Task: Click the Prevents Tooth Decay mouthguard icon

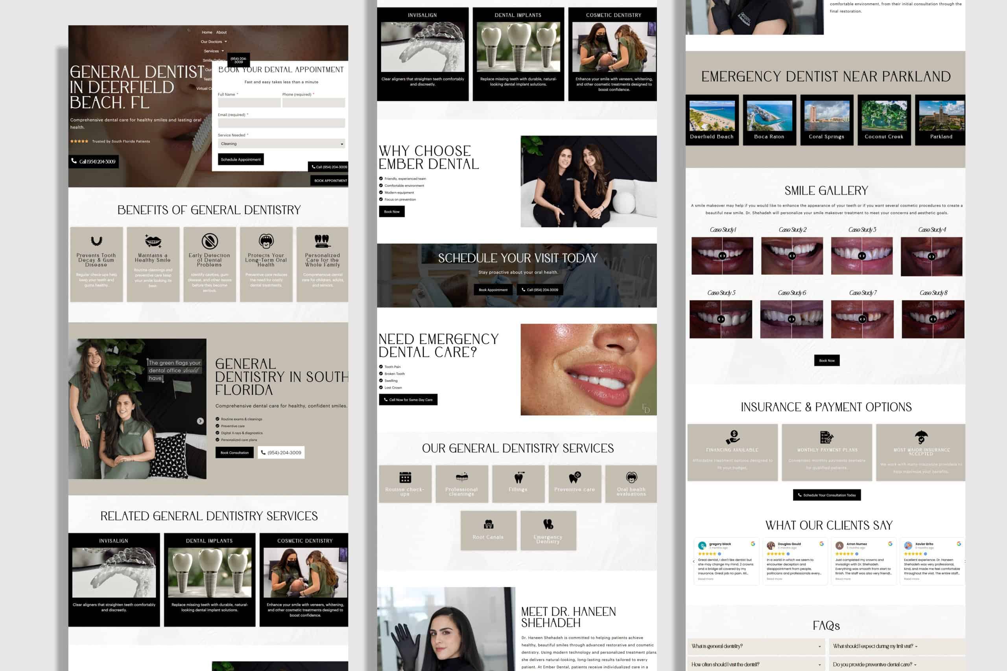Action: tap(96, 241)
